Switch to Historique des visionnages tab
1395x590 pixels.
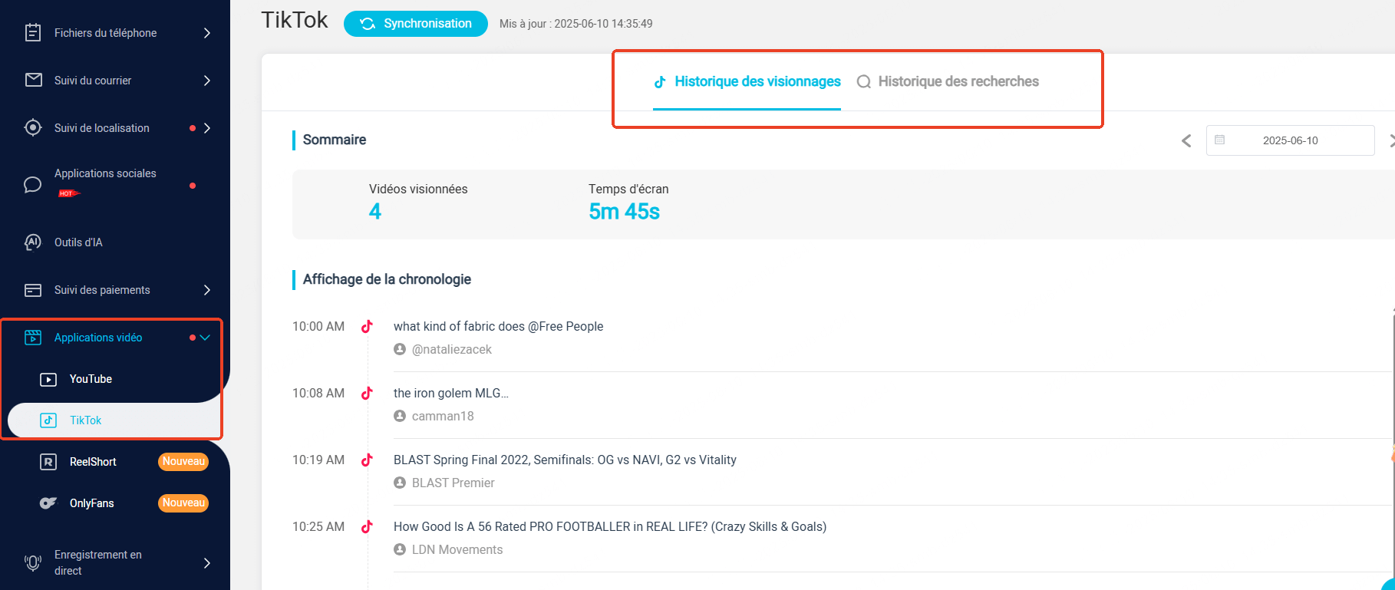[747, 81]
